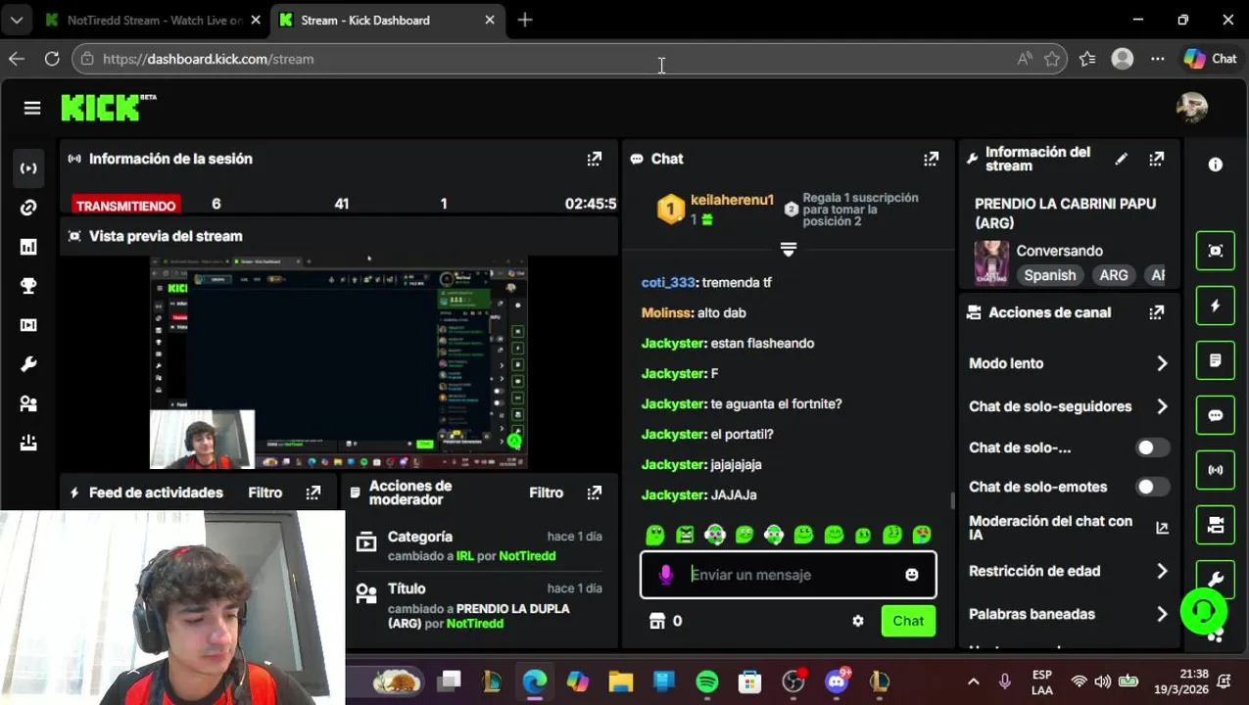Screen dimensions: 1249x705
Task: Pop out the Chat panel
Action: point(931,159)
